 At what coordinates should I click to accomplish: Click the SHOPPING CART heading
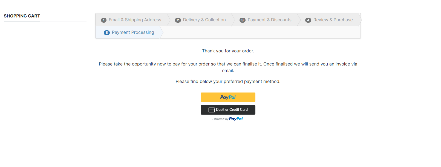22,16
